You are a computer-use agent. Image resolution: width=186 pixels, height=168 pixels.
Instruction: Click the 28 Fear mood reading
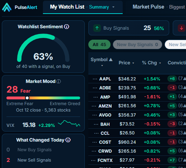pos(19,90)
